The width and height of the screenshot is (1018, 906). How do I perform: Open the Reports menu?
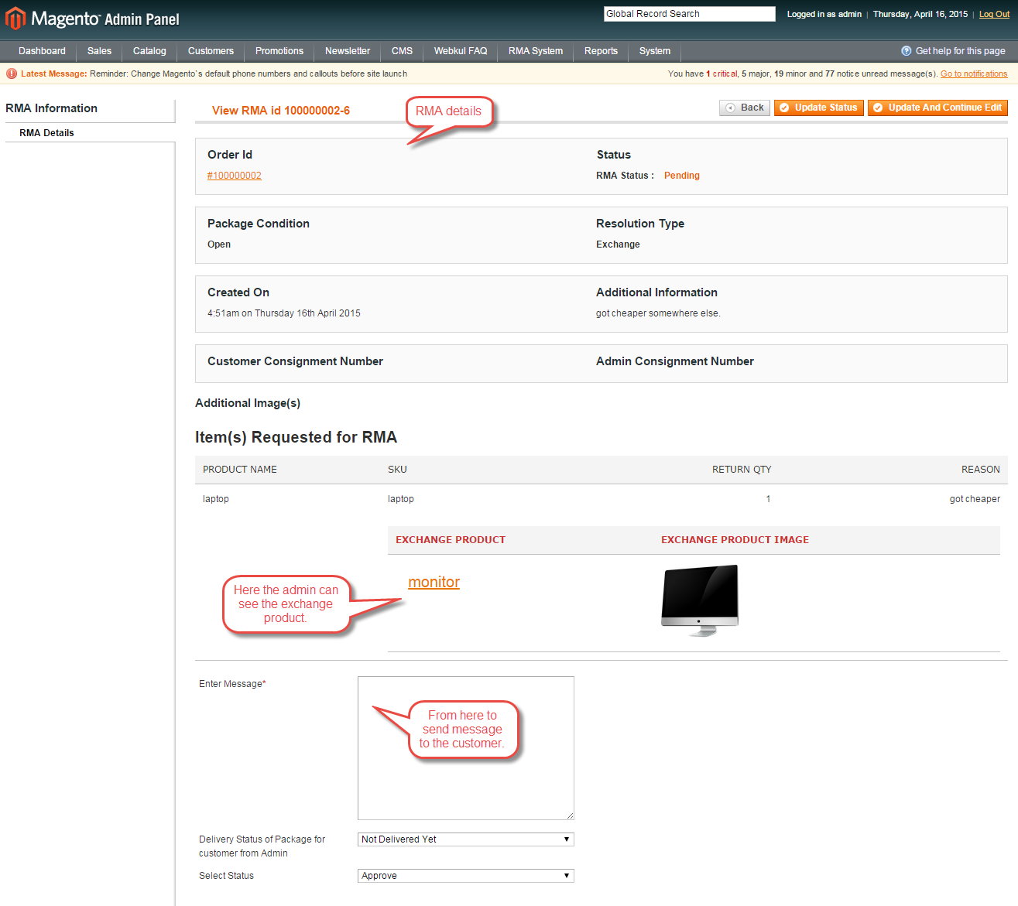[601, 51]
